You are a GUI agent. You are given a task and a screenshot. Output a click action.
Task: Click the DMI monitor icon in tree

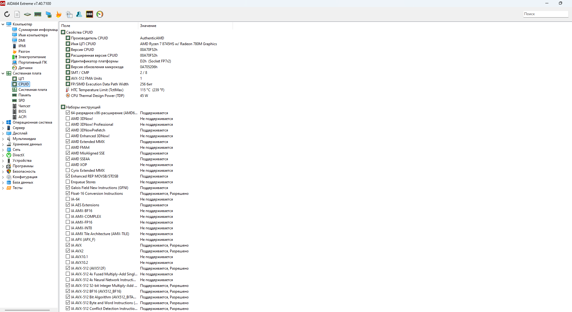click(x=15, y=41)
